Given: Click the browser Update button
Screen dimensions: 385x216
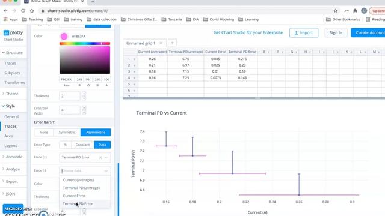Looking at the screenshot, I should click(x=377, y=11).
